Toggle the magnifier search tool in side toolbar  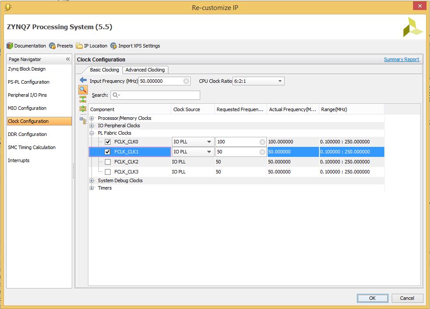[x=83, y=89]
